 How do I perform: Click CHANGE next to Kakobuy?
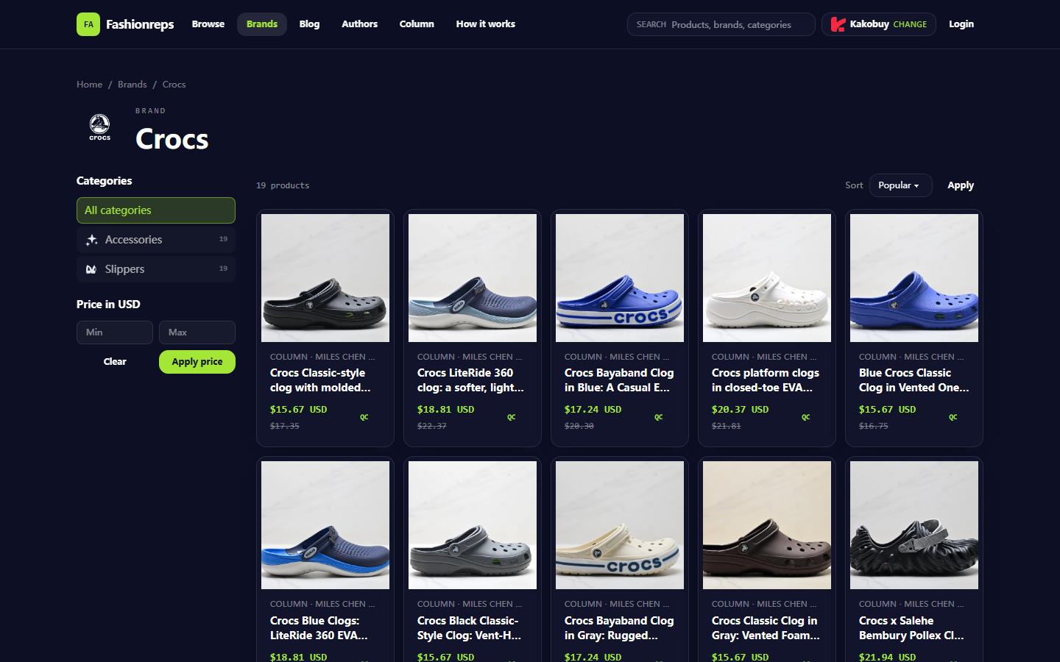(910, 24)
